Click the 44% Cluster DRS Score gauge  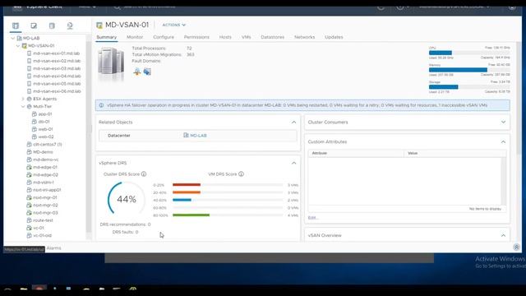click(x=126, y=199)
